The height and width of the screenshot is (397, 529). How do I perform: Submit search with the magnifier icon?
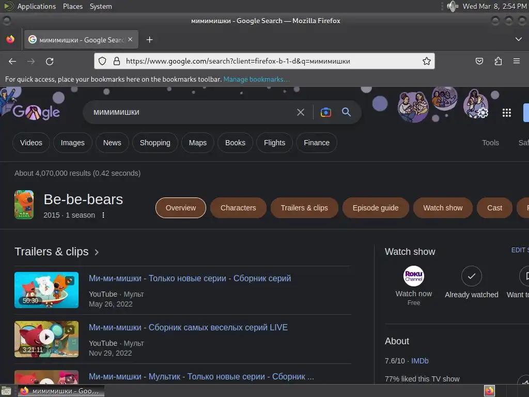click(x=347, y=112)
